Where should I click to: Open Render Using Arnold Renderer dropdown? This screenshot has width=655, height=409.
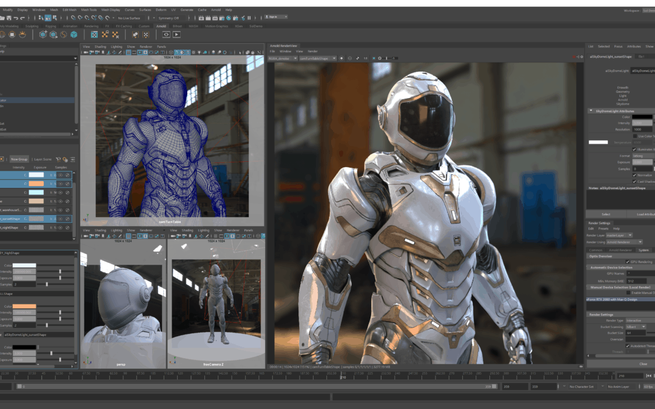624,242
